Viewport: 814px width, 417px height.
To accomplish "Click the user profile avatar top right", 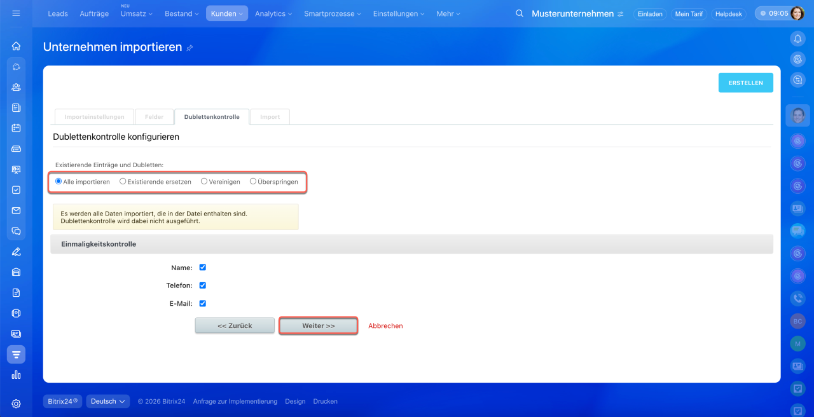I will [x=797, y=13].
